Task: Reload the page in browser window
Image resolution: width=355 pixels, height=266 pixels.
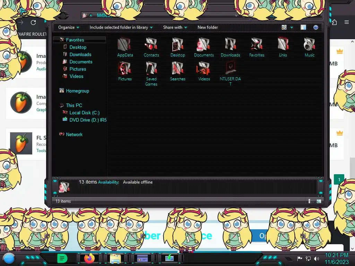Action: (33, 23)
